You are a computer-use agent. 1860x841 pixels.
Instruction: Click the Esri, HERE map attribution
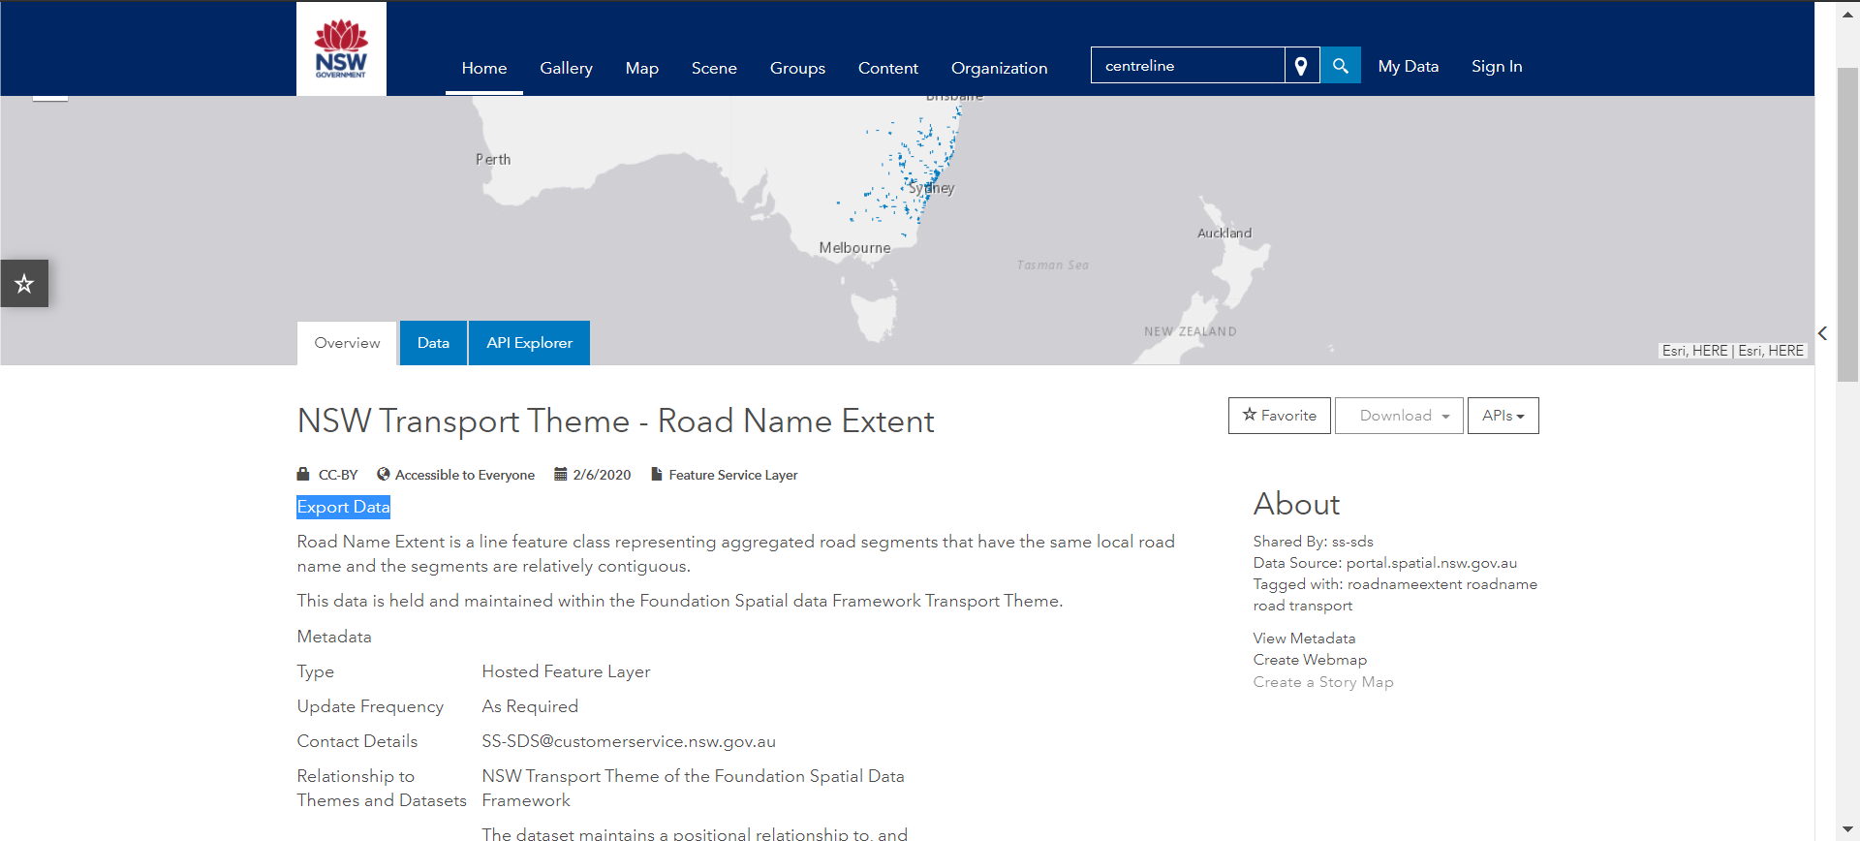(1733, 351)
